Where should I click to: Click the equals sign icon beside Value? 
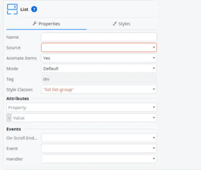9,118
